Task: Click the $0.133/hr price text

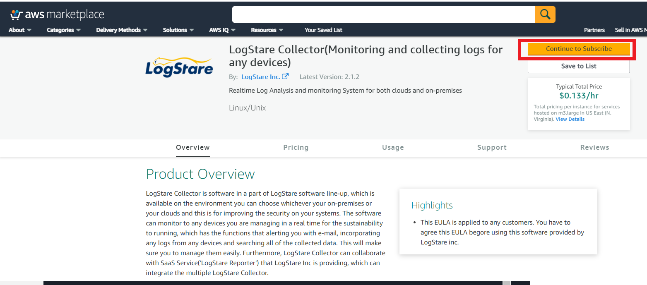Action: tap(579, 96)
